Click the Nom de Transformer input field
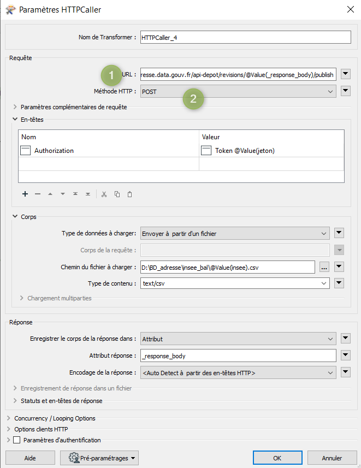The width and height of the screenshot is (361, 468). 245,37
